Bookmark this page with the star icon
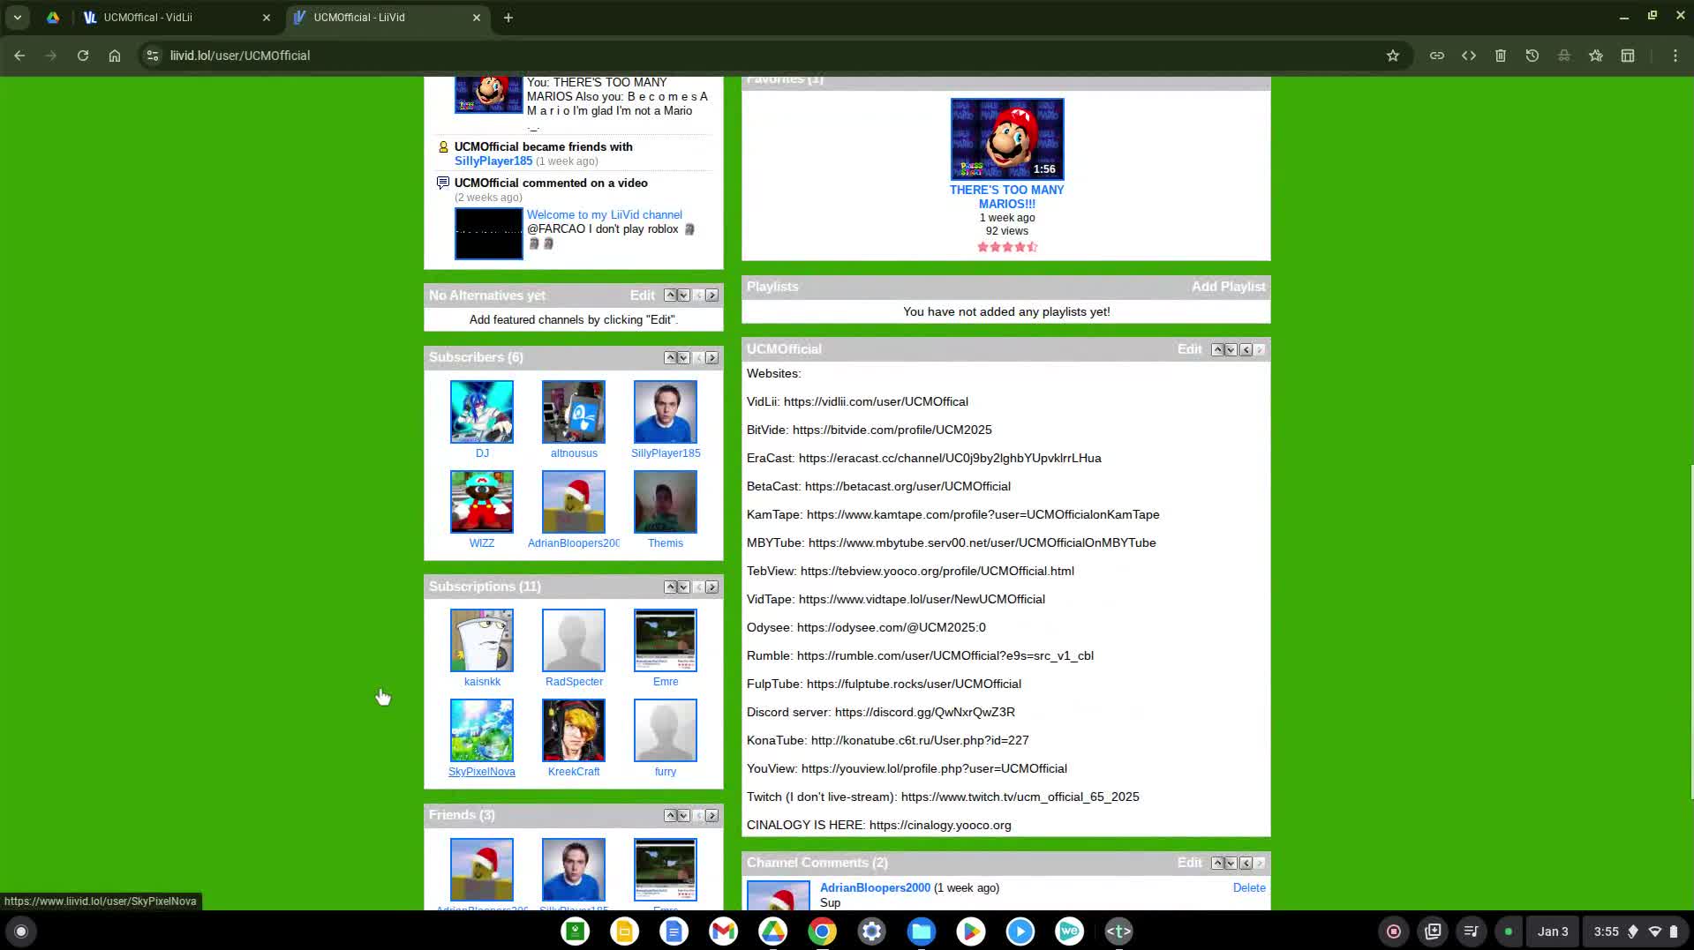The width and height of the screenshot is (1694, 950). point(1392,56)
